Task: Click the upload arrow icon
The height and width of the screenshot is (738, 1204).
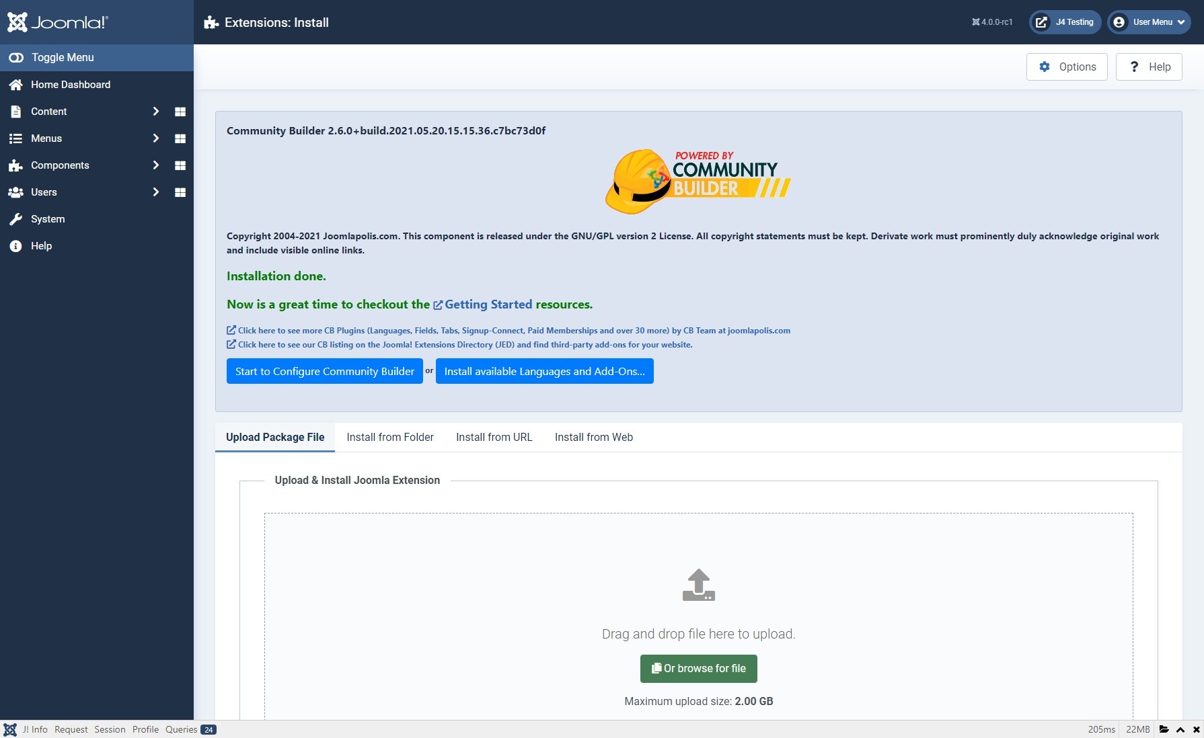Action: 699,585
